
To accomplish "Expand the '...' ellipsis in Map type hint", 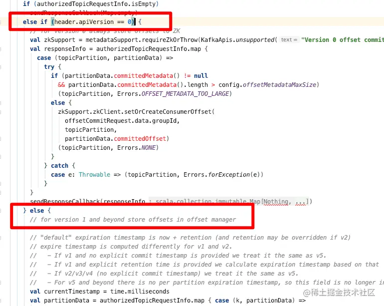I will pos(300,202).
